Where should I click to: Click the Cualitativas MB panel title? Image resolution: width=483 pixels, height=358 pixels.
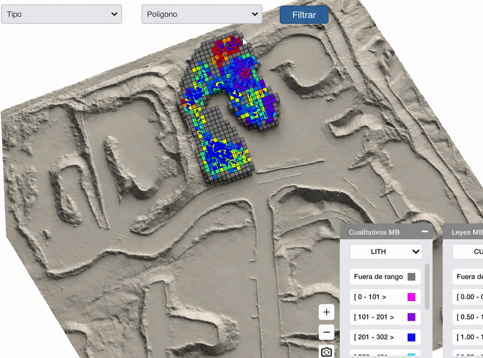374,232
